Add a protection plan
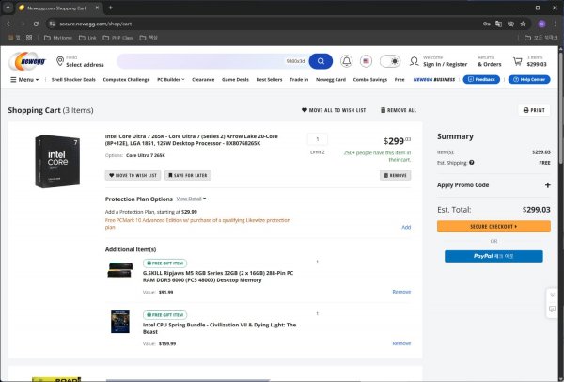The height and width of the screenshot is (382, 564). pyautogui.click(x=406, y=227)
